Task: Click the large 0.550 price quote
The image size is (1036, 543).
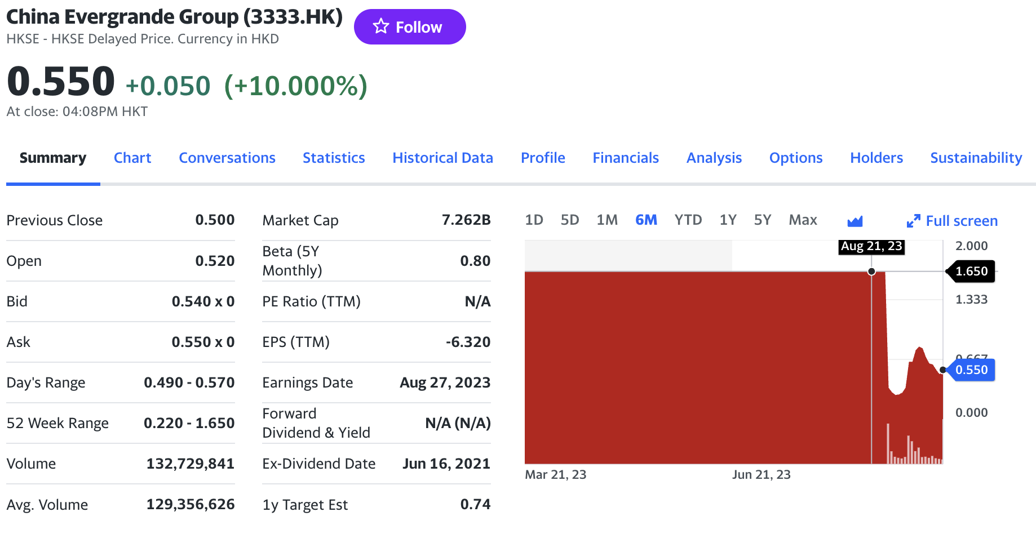Action: tap(61, 81)
